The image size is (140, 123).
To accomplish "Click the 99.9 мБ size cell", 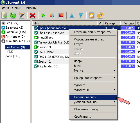I will coord(110,28).
